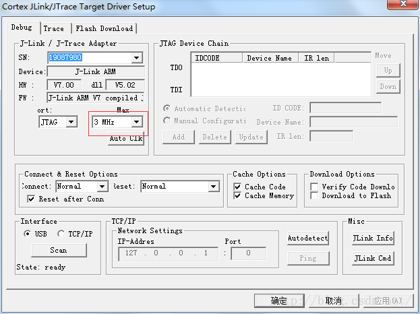Click the Delete device button
This screenshot has width=420, height=314.
(215, 137)
